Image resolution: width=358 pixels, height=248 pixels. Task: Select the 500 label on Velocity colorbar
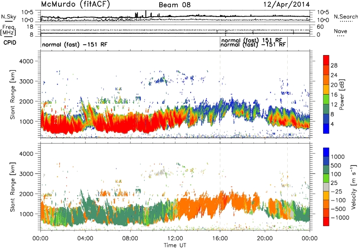point(336,166)
